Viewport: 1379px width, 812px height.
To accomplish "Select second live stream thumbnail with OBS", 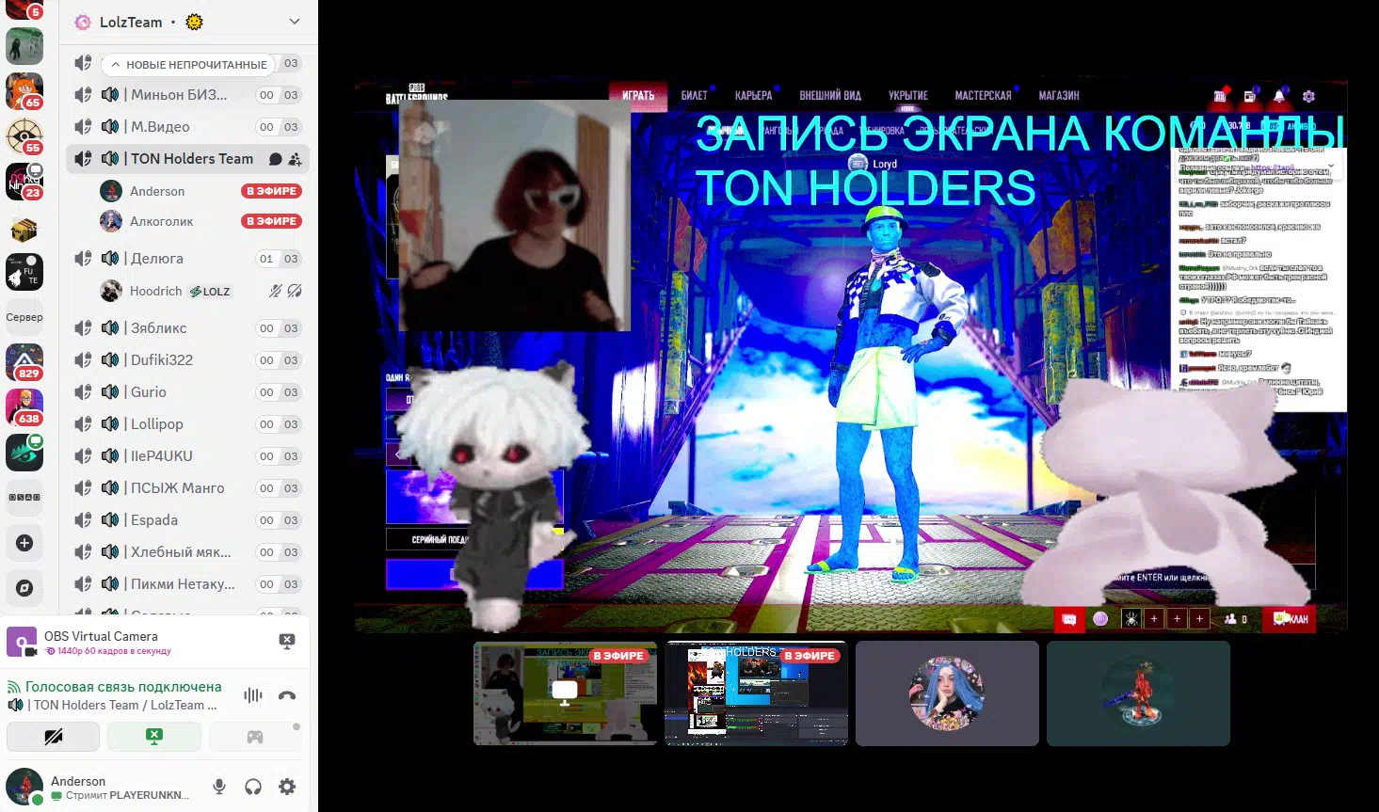I will coord(756,693).
